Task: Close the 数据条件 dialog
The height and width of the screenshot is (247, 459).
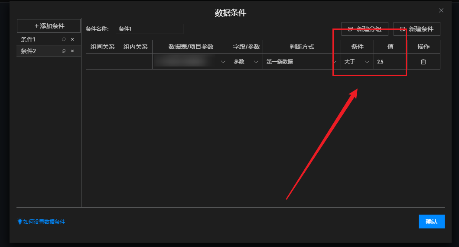Action: (x=441, y=10)
